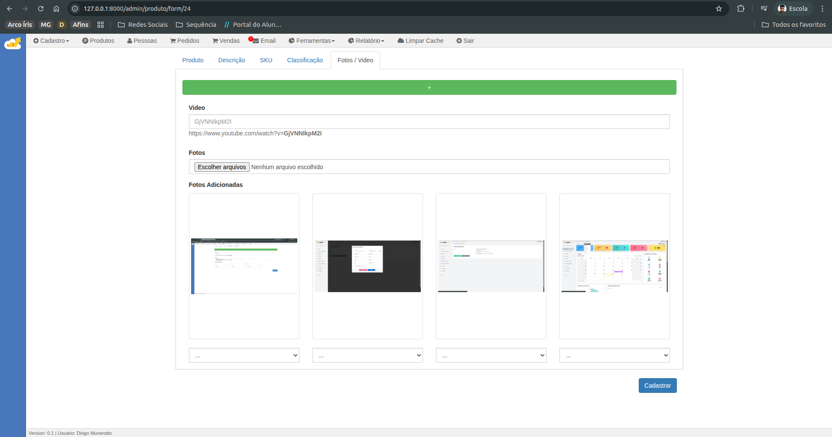Click into the Video ID input field
Screen dimensions: 832x437
click(x=429, y=122)
